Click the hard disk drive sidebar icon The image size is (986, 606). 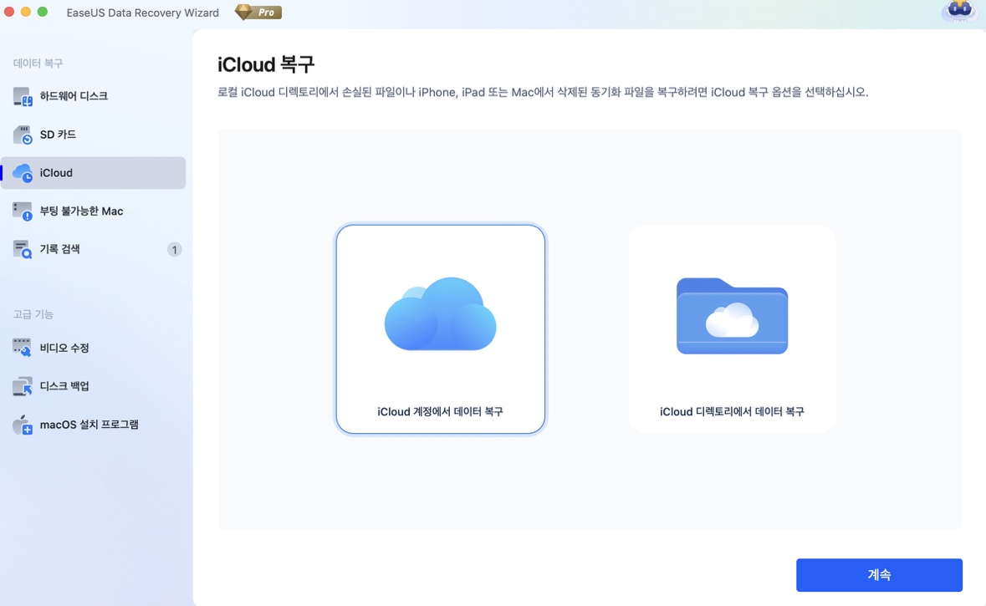22,96
